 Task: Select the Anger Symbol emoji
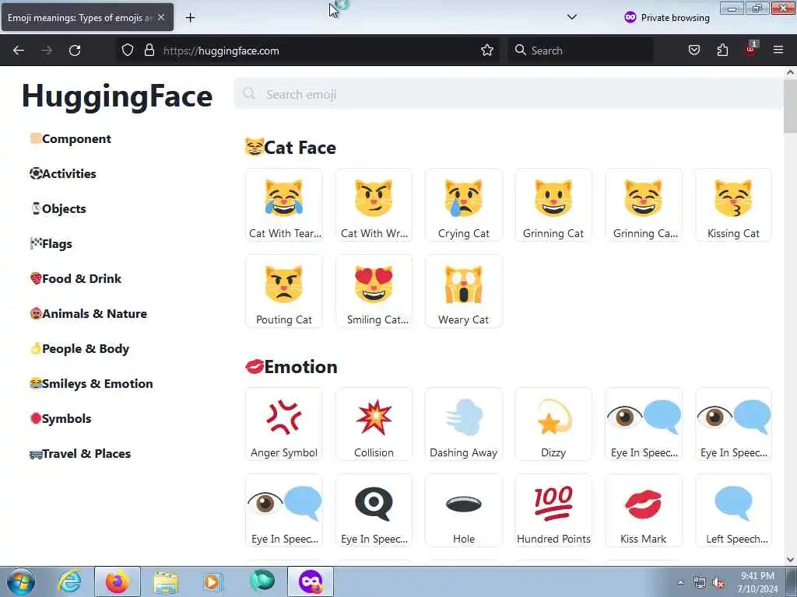[284, 424]
